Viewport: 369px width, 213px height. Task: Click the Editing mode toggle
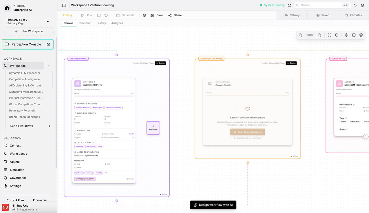(x=67, y=15)
